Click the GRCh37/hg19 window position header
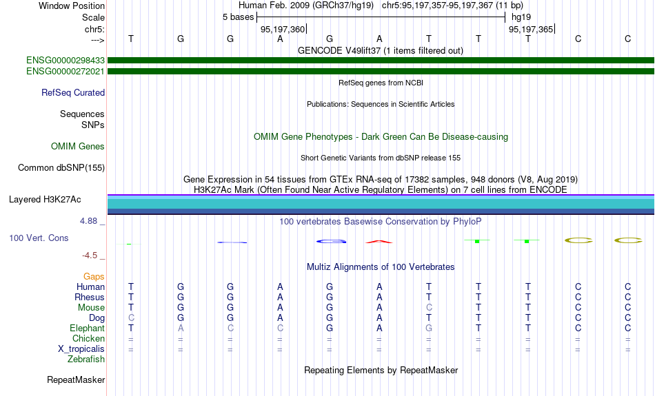This screenshot has height=396, width=655. click(381, 6)
